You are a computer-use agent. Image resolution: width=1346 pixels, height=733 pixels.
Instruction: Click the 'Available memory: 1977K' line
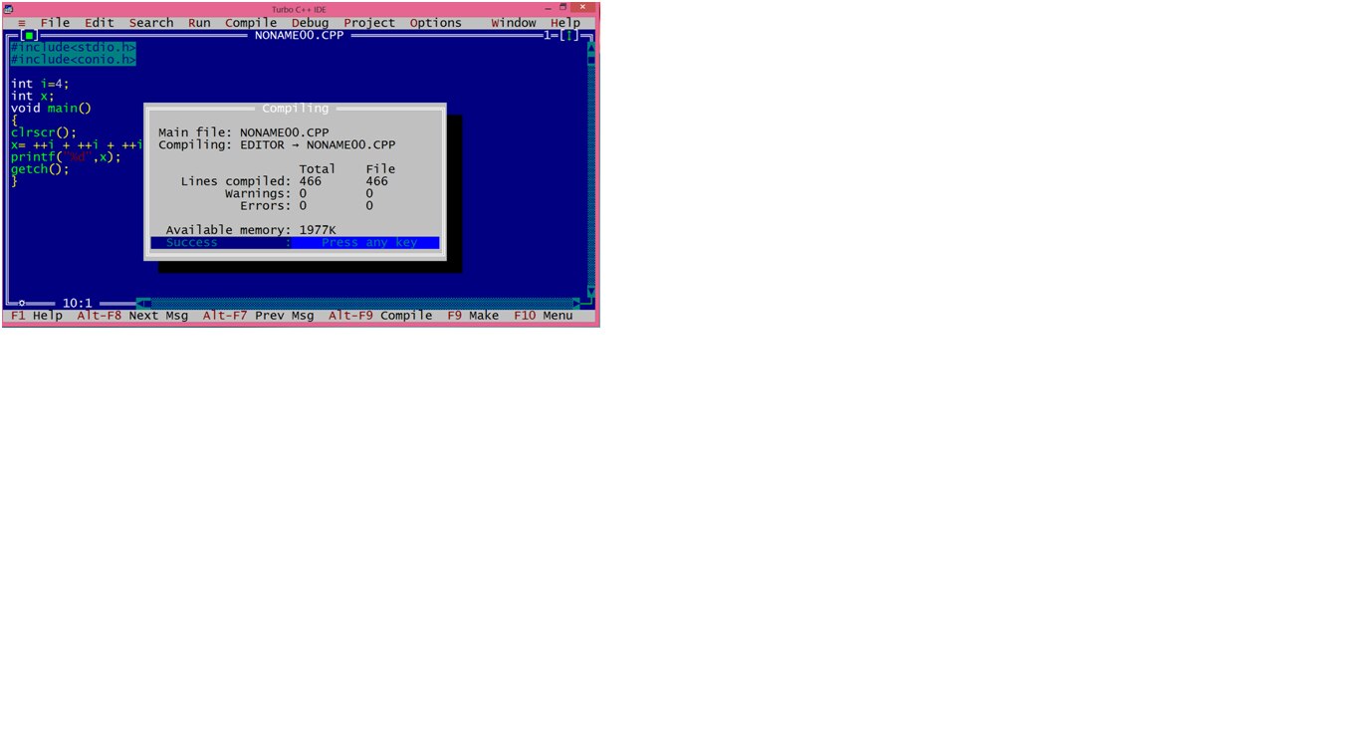[251, 230]
